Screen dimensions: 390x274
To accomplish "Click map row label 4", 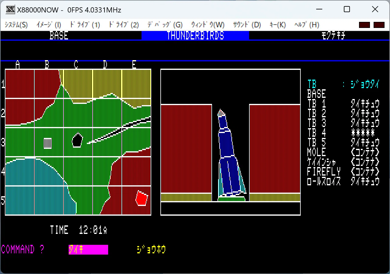I will coord(3,172).
